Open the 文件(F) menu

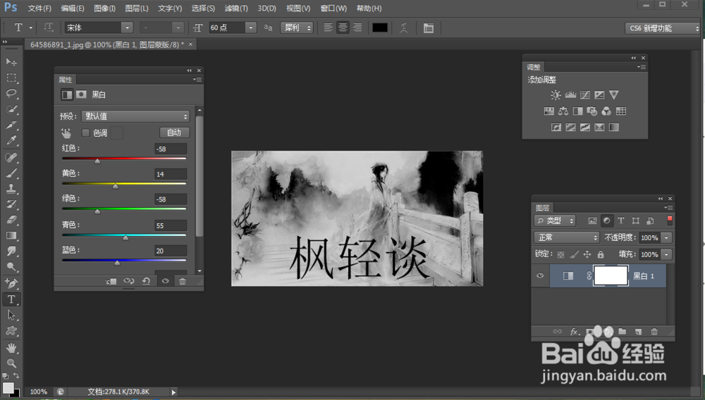coord(39,8)
